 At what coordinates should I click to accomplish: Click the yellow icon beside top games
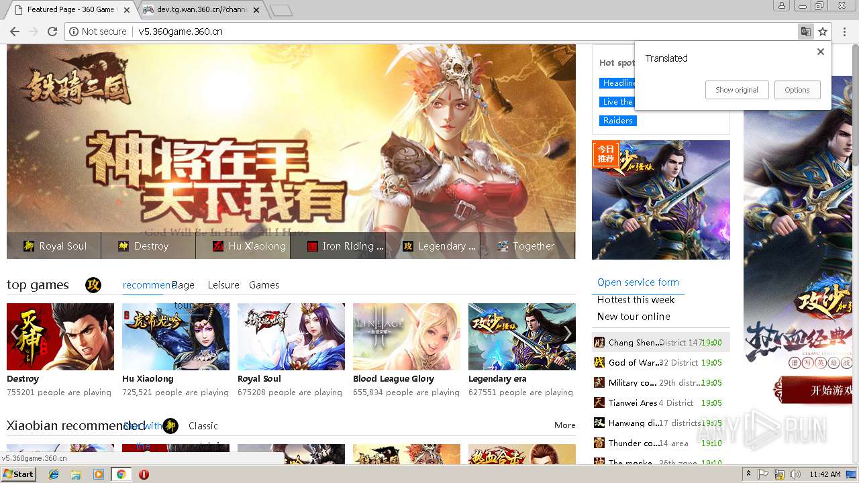(93, 285)
